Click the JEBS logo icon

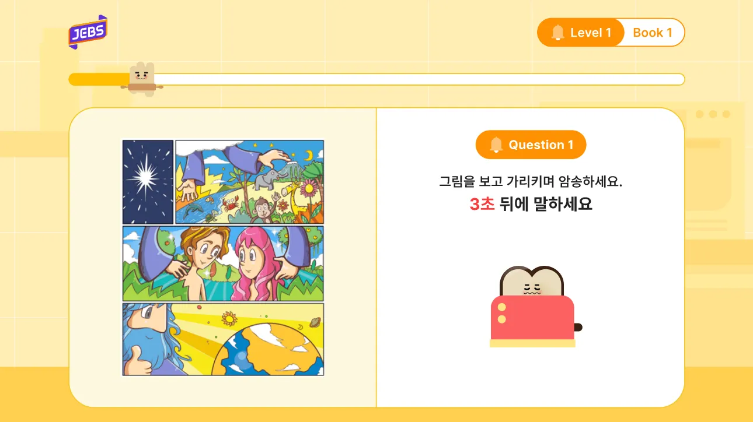pyautogui.click(x=88, y=32)
